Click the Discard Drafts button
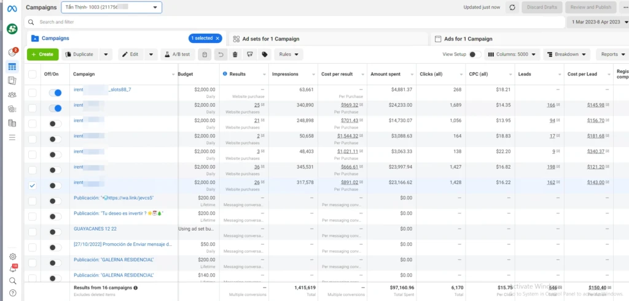The width and height of the screenshot is (629, 301). pos(542,7)
